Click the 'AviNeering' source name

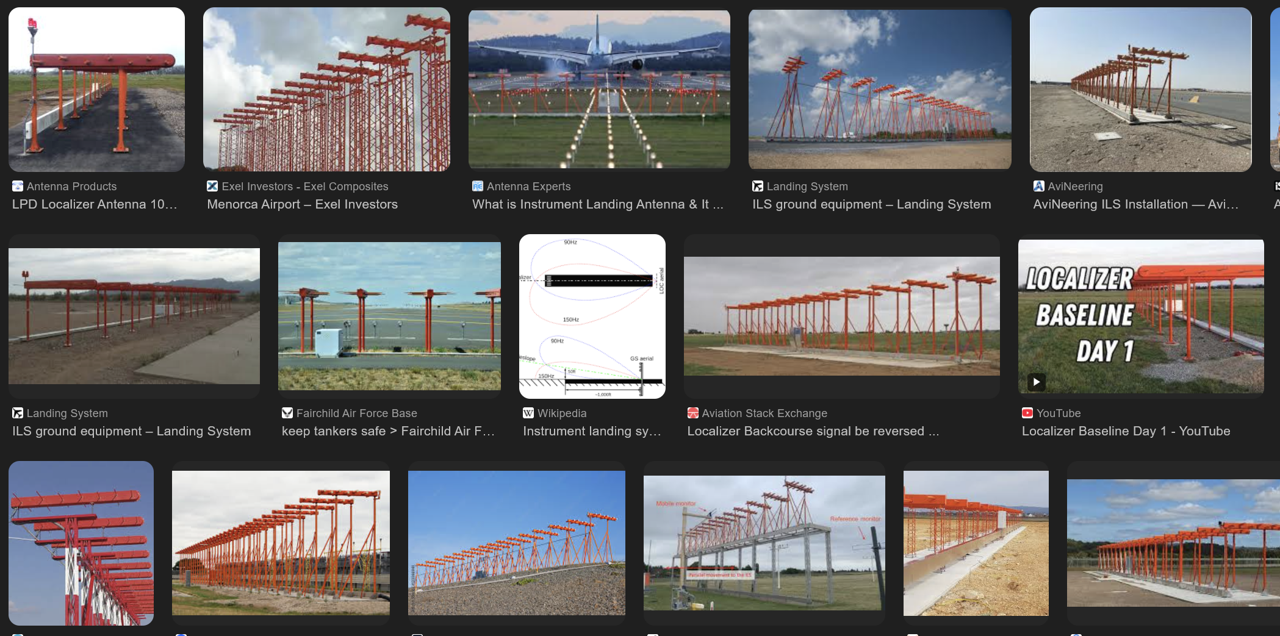point(1075,186)
